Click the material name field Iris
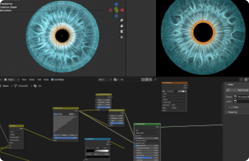Screen dimensions: 249x161 (x=130, y=79)
